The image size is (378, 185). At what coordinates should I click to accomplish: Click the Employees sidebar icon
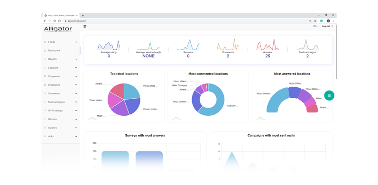click(45, 85)
